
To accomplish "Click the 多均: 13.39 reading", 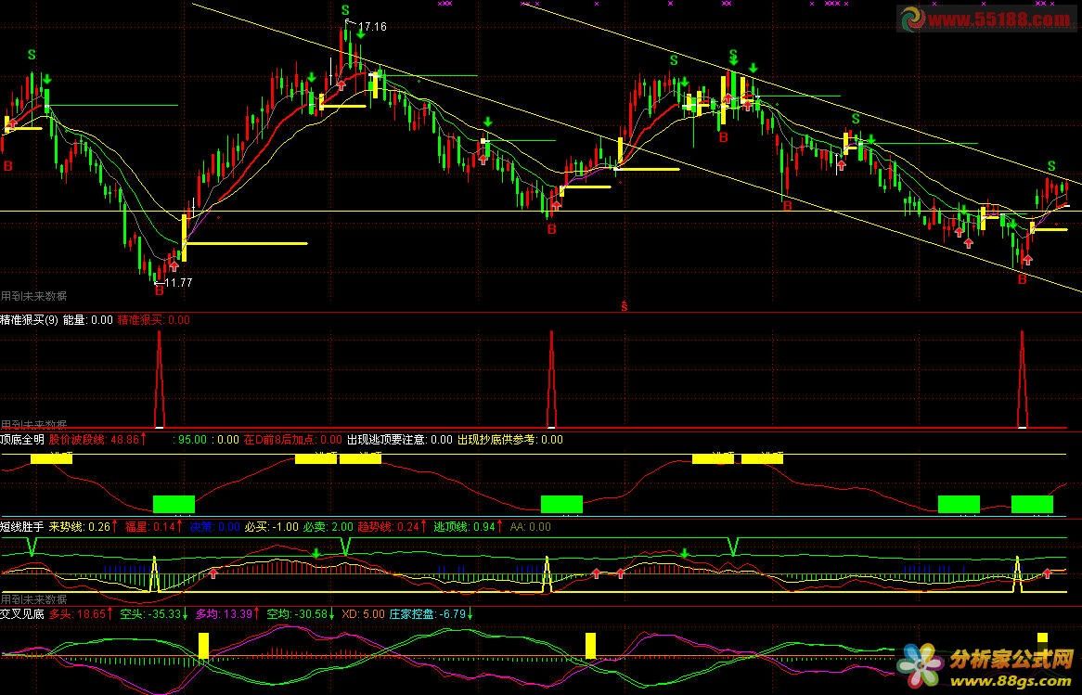I will 227,613.
